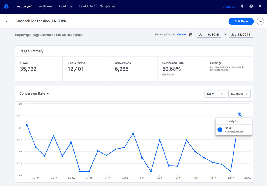Click the Conversions value 6,285
The image size is (267, 186).
(122, 69)
